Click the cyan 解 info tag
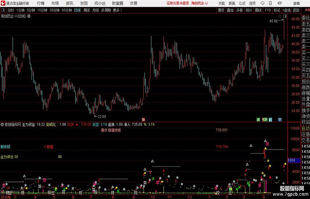 (x=270, y=120)
